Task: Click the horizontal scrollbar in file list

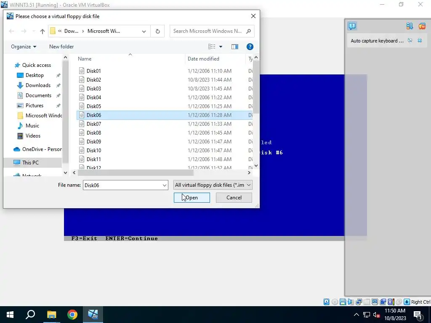Action: tap(136, 173)
